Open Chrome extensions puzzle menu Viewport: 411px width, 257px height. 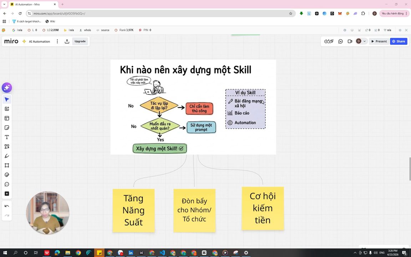click(x=363, y=13)
